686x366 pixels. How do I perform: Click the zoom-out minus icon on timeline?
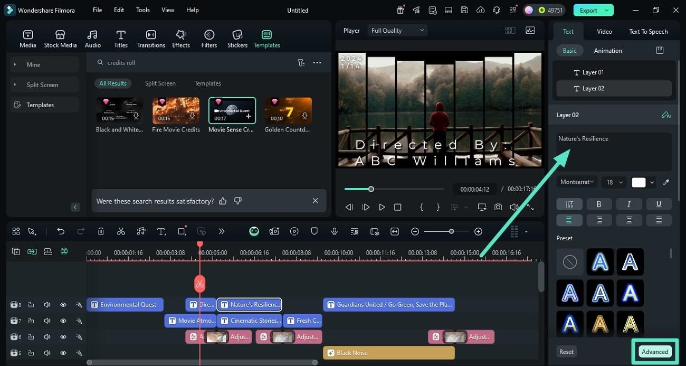pos(415,231)
